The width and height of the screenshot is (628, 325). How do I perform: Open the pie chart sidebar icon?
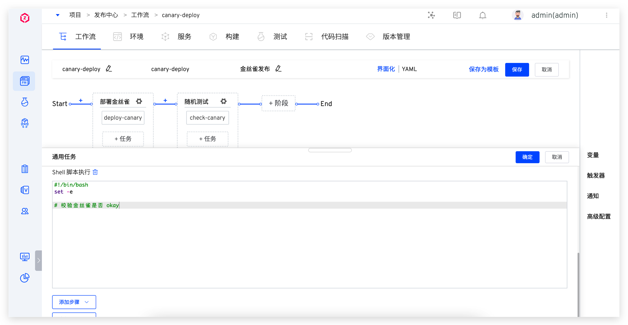tap(25, 278)
